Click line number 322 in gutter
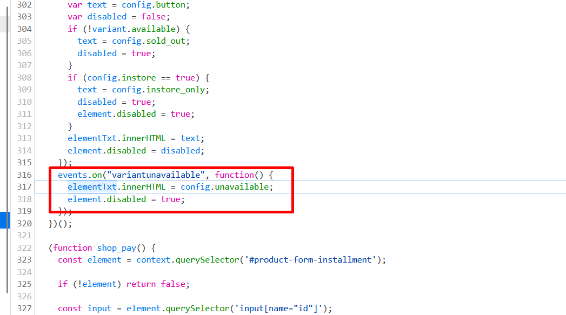The image size is (566, 315). pyautogui.click(x=24, y=248)
